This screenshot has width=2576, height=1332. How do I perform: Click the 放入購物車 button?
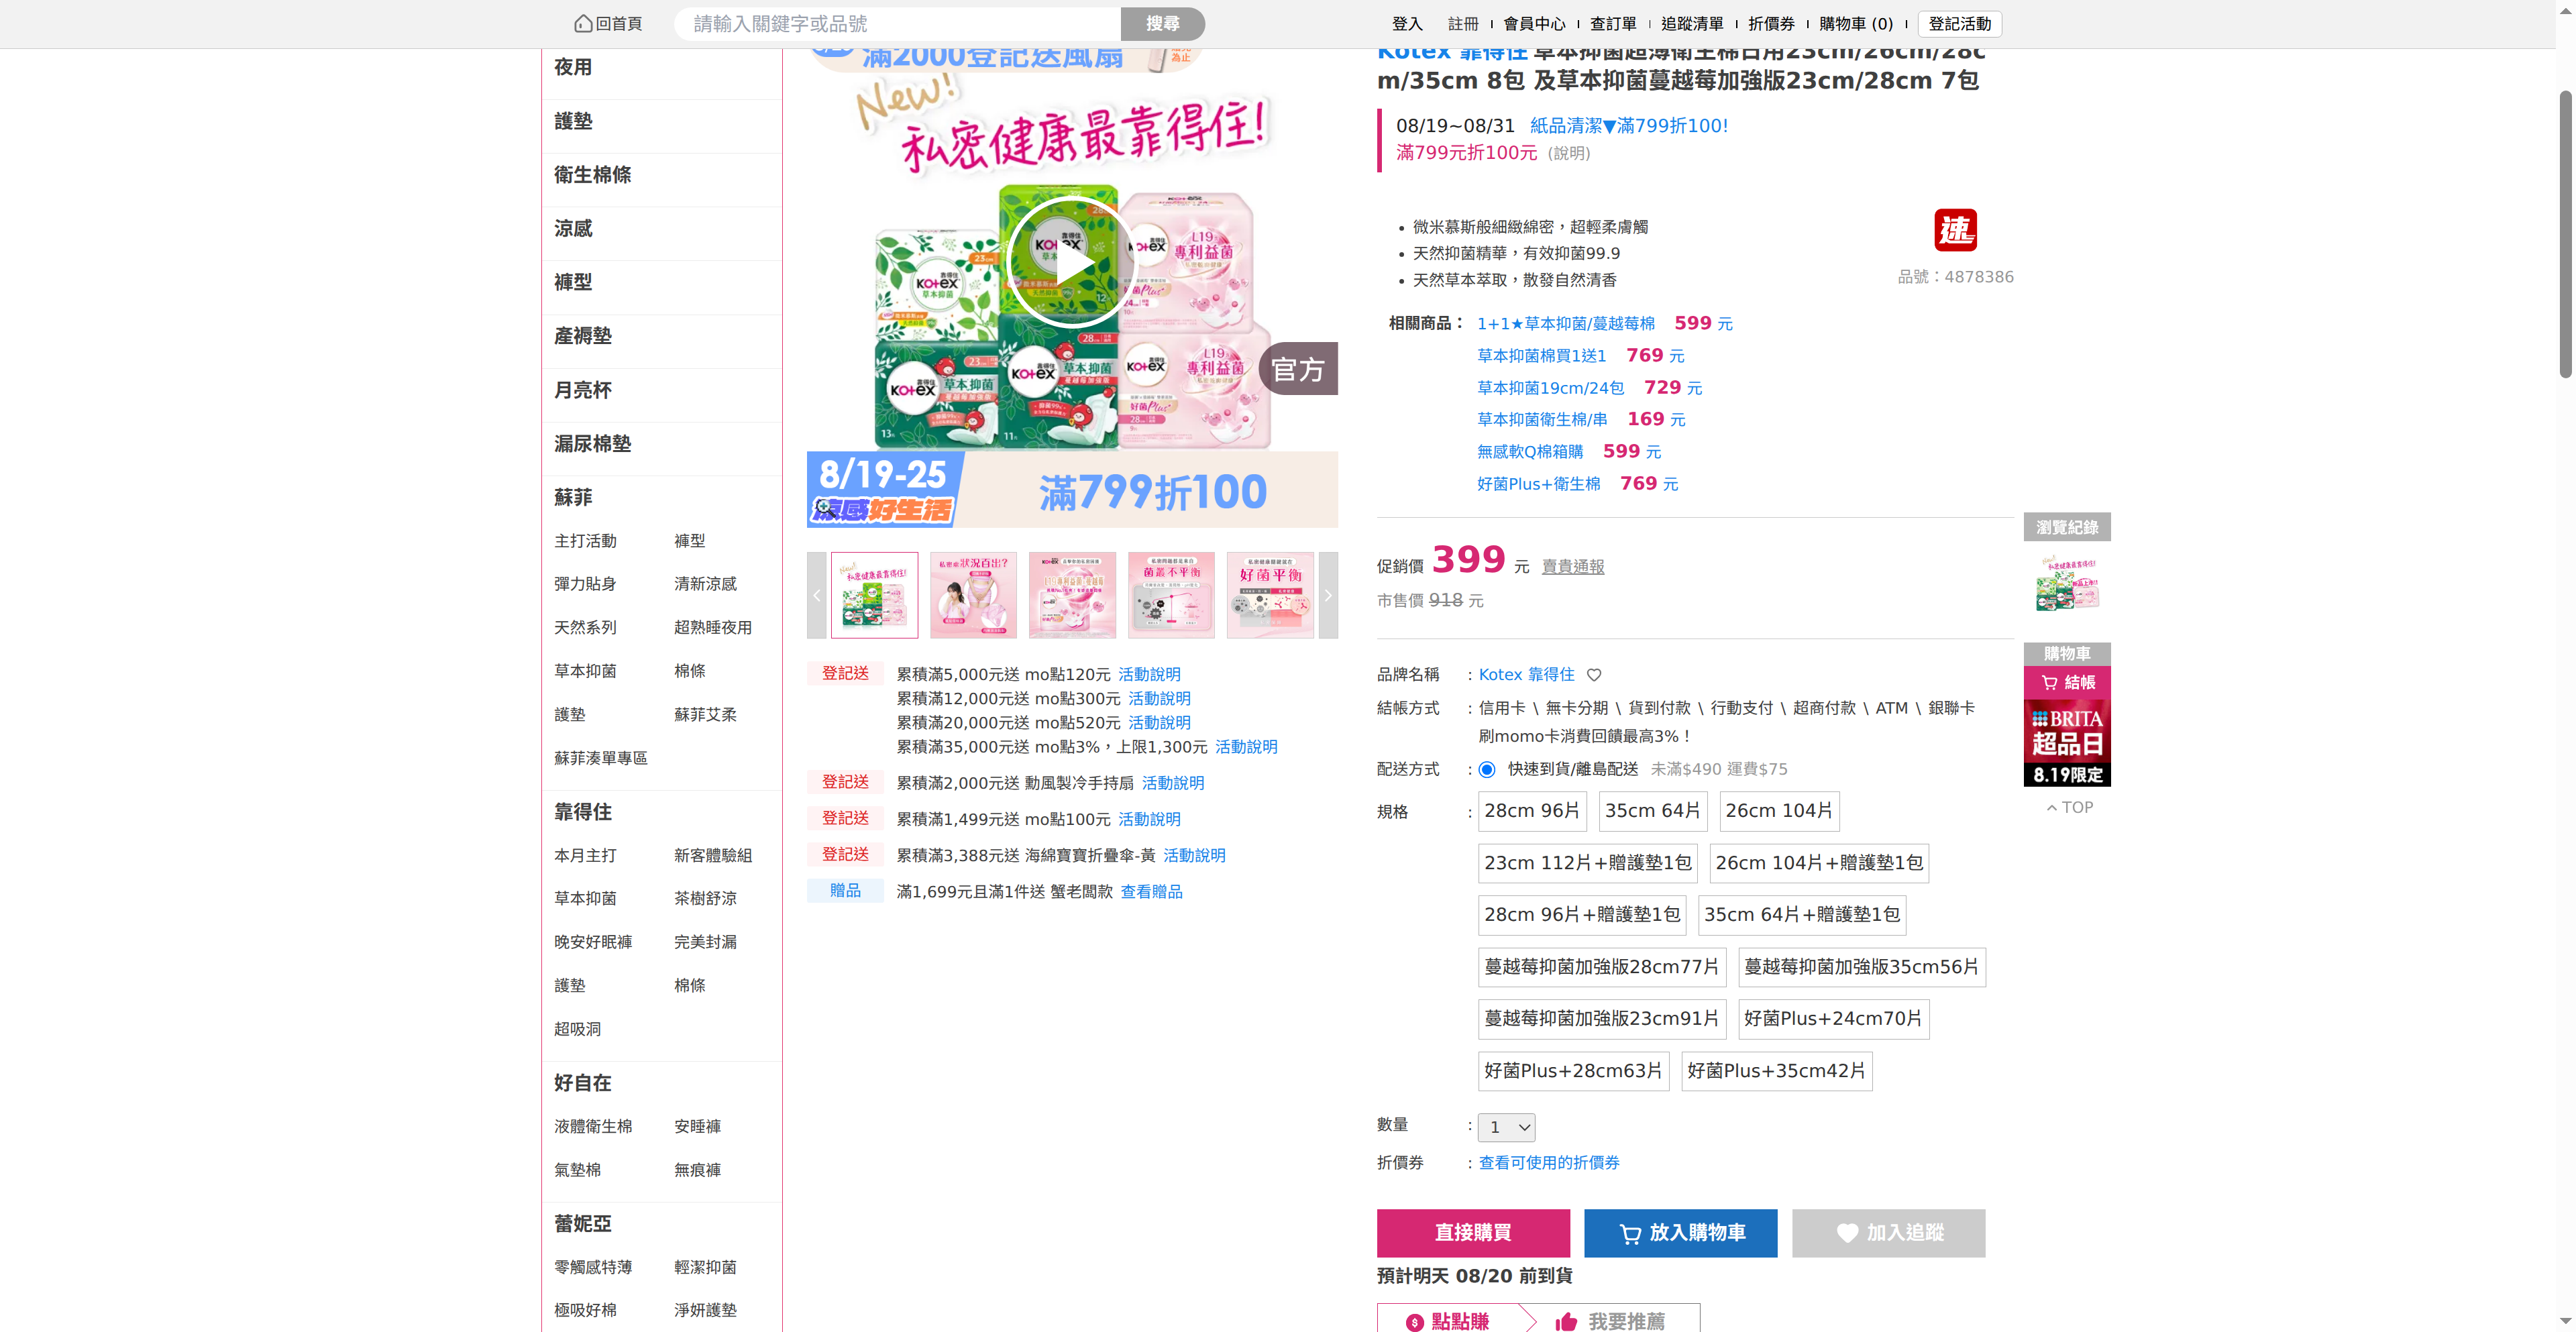click(x=1681, y=1233)
